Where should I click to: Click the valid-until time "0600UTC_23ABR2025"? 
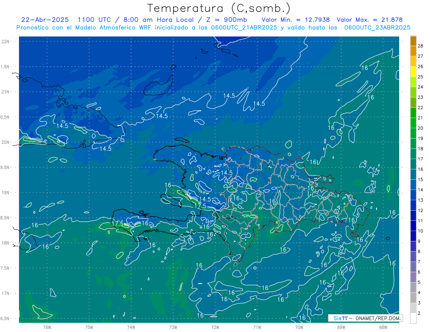click(377, 27)
